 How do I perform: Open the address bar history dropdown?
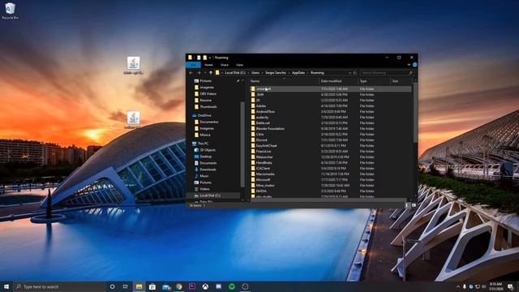[350, 73]
